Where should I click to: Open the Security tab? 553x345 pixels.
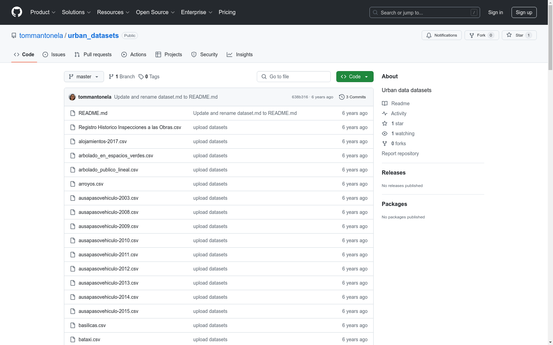(x=205, y=55)
